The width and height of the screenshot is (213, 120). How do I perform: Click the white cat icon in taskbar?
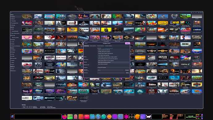click(x=148, y=117)
